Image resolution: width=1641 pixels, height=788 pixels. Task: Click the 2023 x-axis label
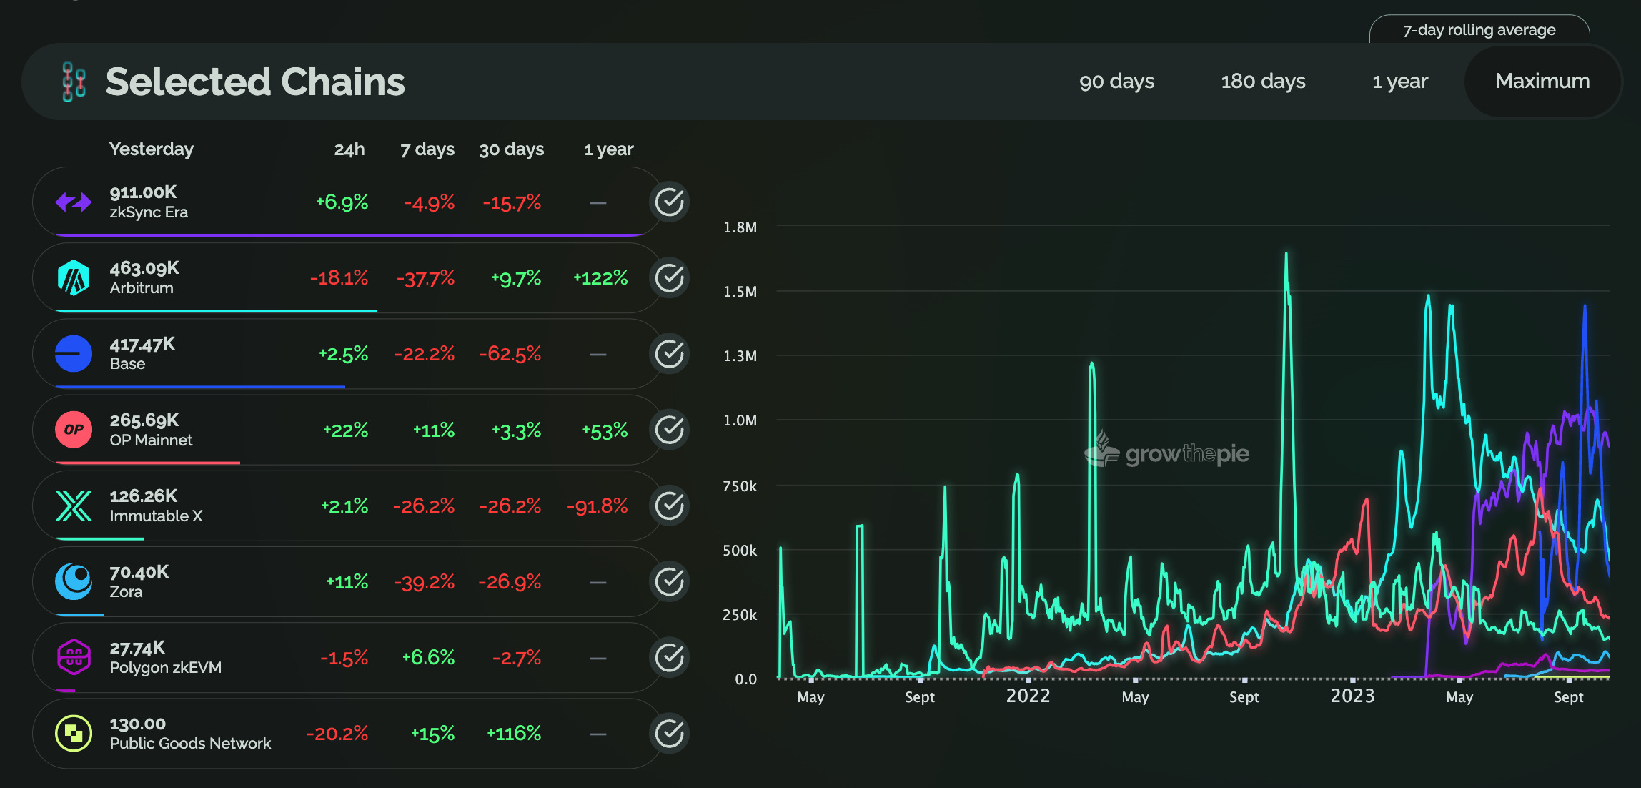tap(1352, 696)
